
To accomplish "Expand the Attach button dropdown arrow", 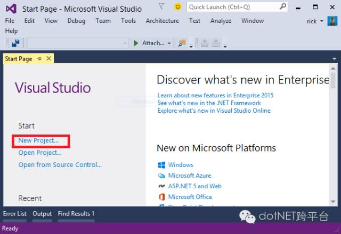I will (x=169, y=43).
